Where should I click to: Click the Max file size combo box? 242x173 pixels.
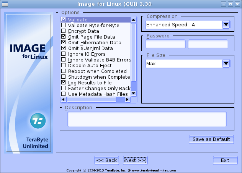tap(188, 63)
